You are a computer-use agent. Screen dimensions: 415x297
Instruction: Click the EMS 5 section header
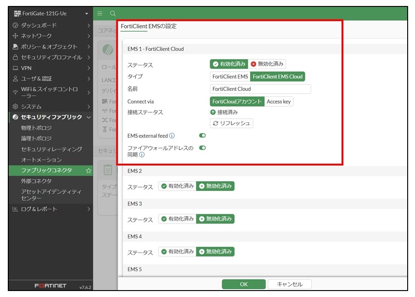(x=265, y=269)
